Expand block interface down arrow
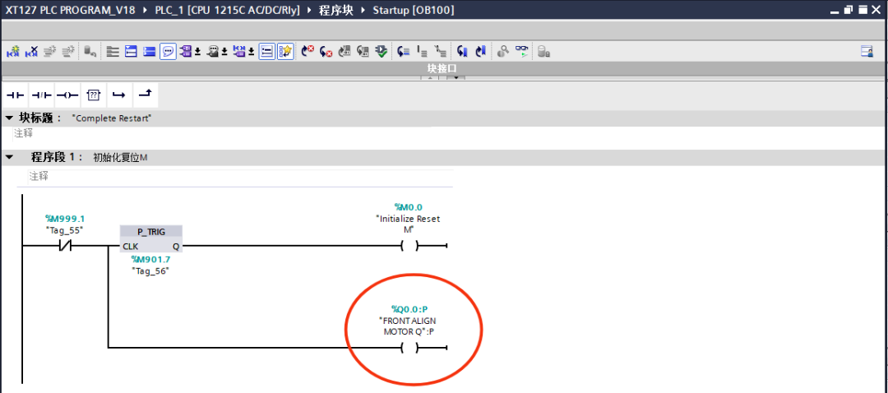Image resolution: width=888 pixels, height=393 pixels. (x=456, y=77)
